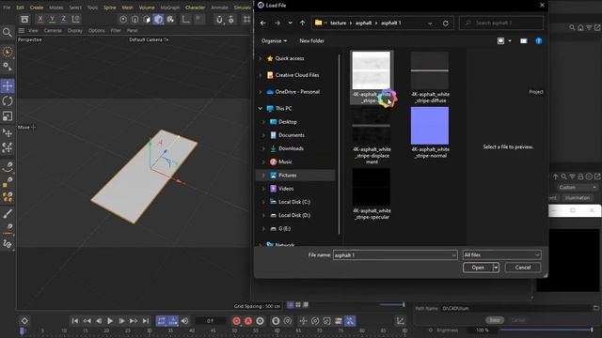The image size is (602, 338).
Task: Click the Record active objects button
Action: click(x=236, y=321)
